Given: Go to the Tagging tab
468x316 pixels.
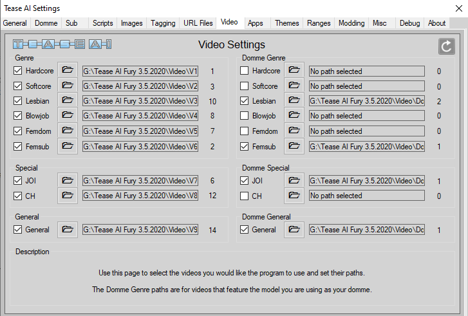Looking at the screenshot, I should [x=163, y=23].
